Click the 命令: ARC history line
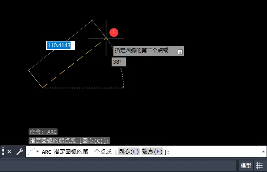 tap(43, 132)
